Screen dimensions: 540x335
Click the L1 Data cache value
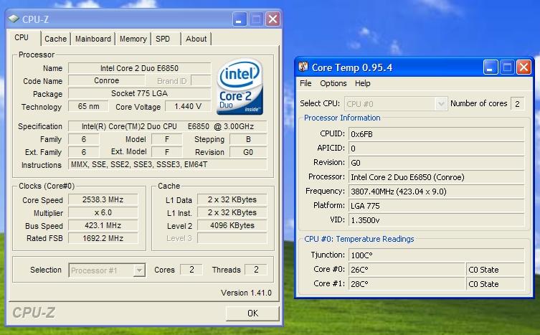[232, 199]
